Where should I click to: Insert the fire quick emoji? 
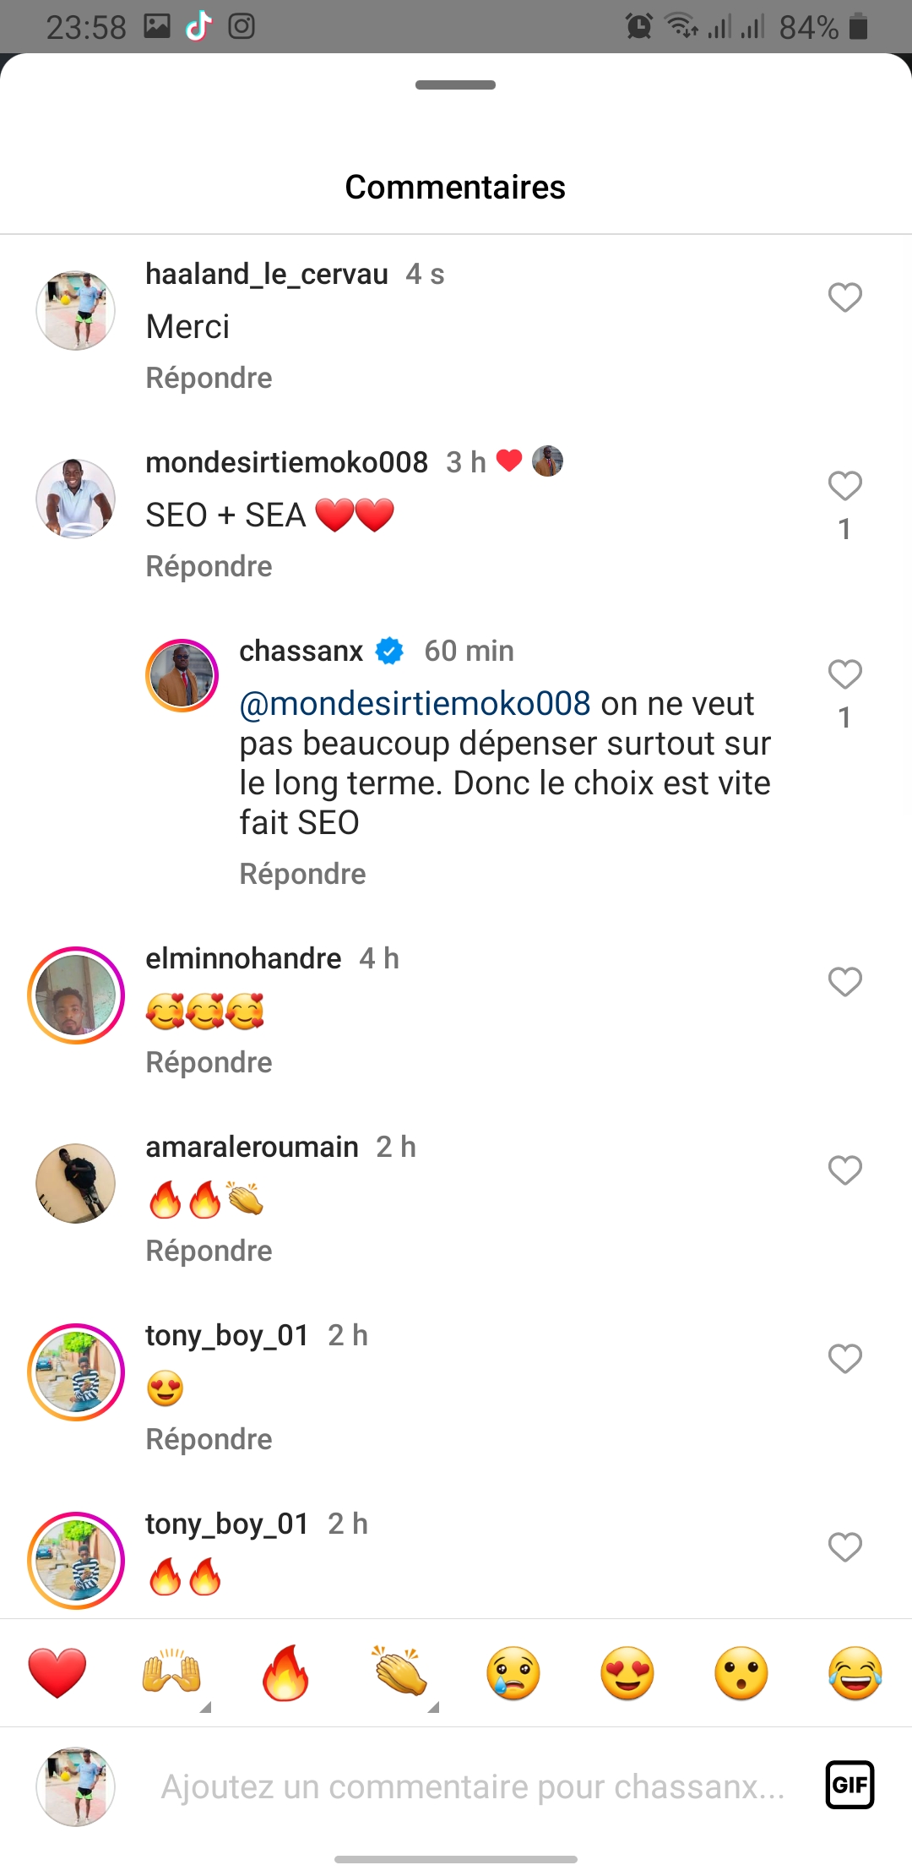pos(285,1672)
